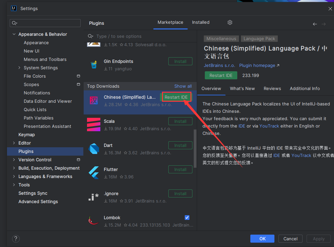Select New UI settings page
The height and width of the screenshot is (247, 334).
point(31,51)
